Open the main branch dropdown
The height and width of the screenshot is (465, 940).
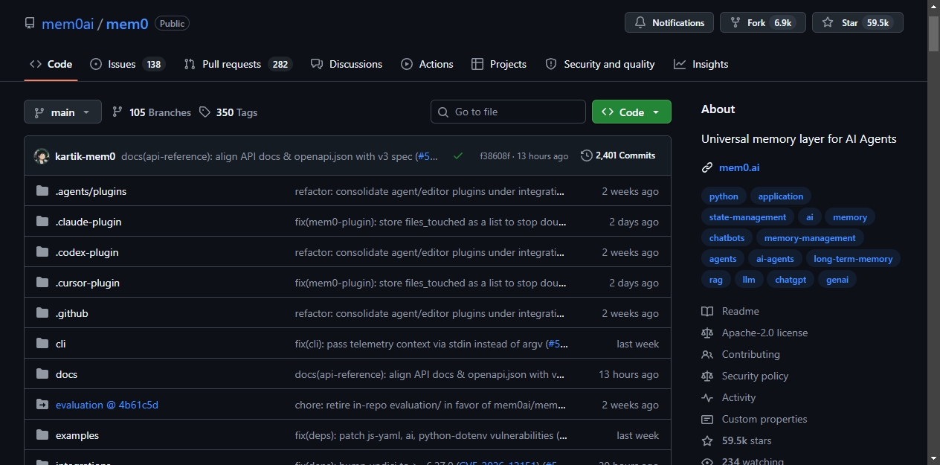coord(62,112)
